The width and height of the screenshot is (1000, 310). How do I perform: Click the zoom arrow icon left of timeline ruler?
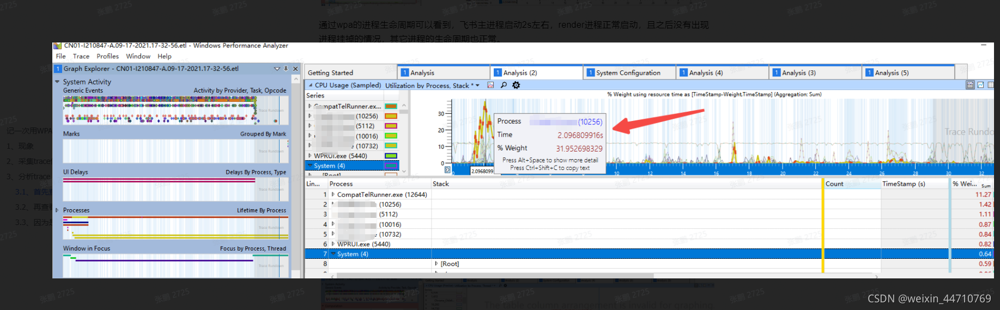(x=447, y=170)
